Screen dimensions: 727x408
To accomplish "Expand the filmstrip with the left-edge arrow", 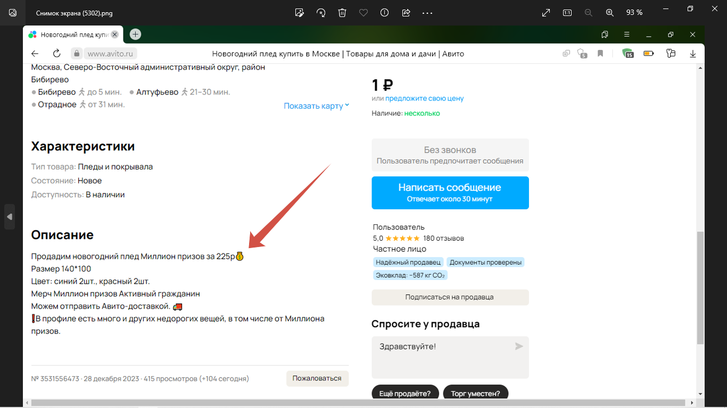I will coord(10,217).
